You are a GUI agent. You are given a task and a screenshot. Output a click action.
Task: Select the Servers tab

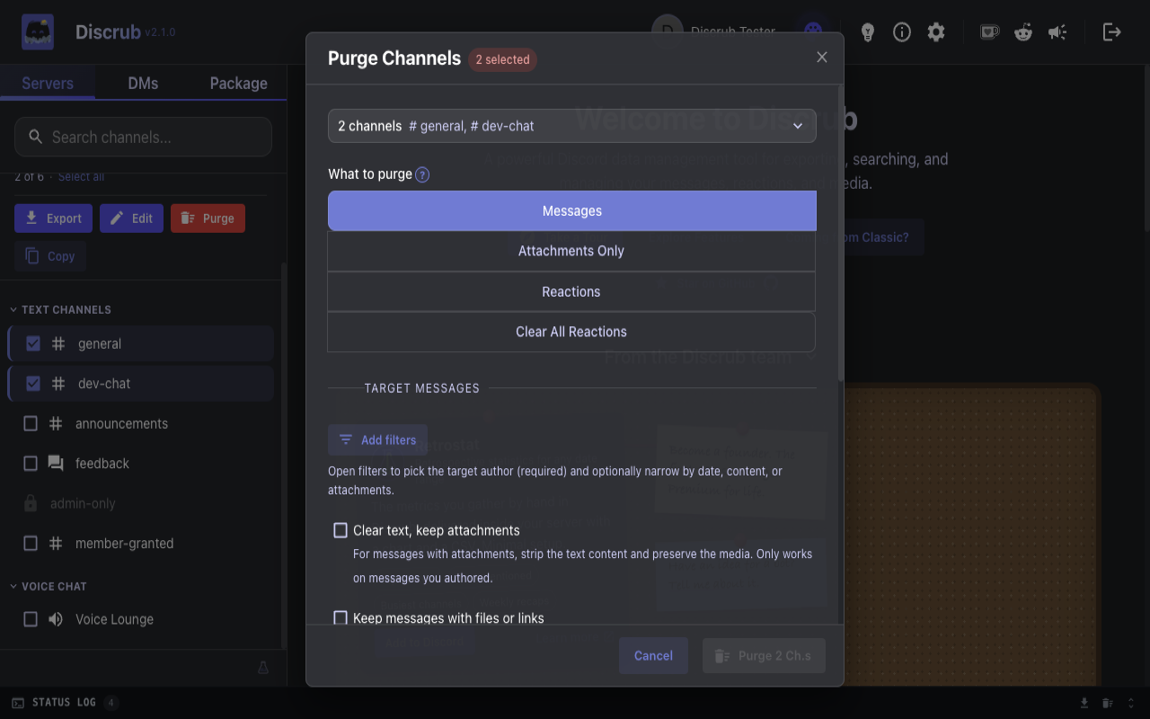click(48, 83)
